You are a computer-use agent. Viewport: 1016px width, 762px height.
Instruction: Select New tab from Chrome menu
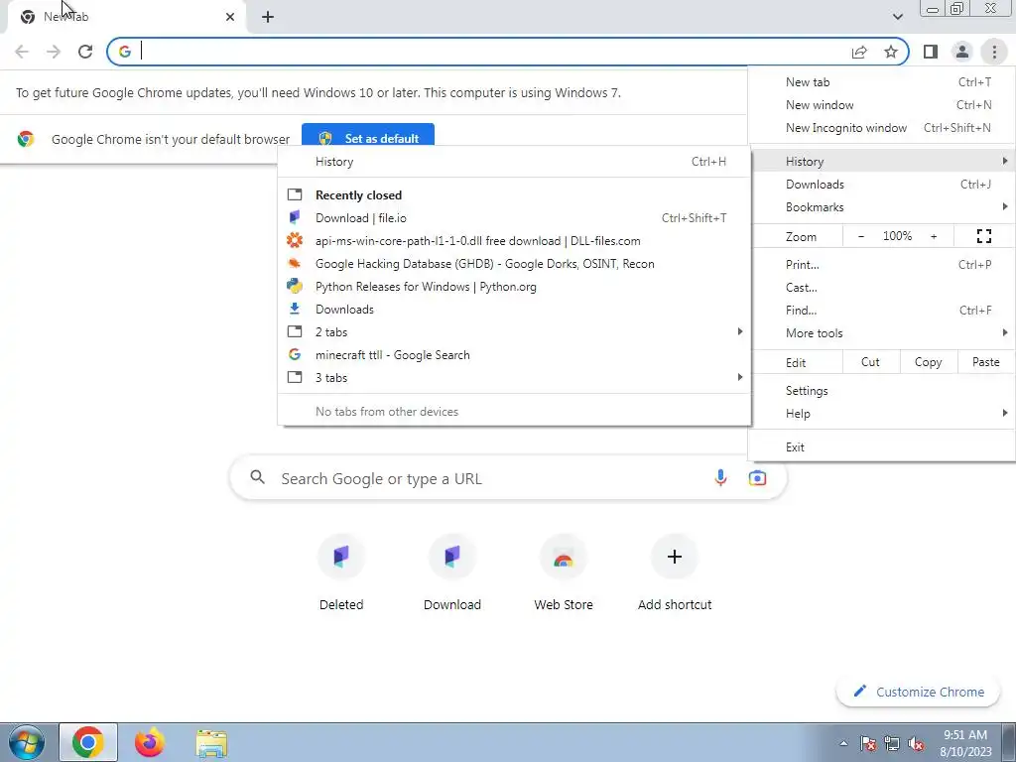click(881, 82)
